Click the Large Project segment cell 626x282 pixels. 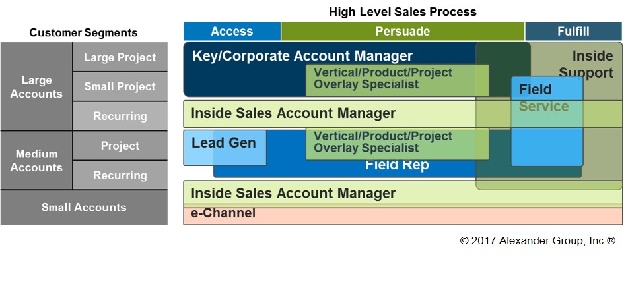tap(120, 57)
